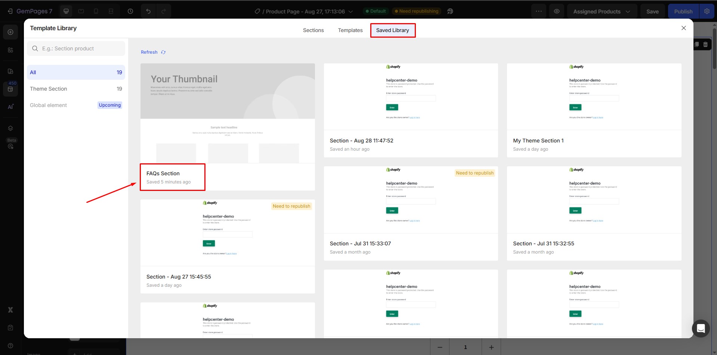Screen dimensions: 717x355
Task: Switch to mobile device view
Action: click(96, 11)
